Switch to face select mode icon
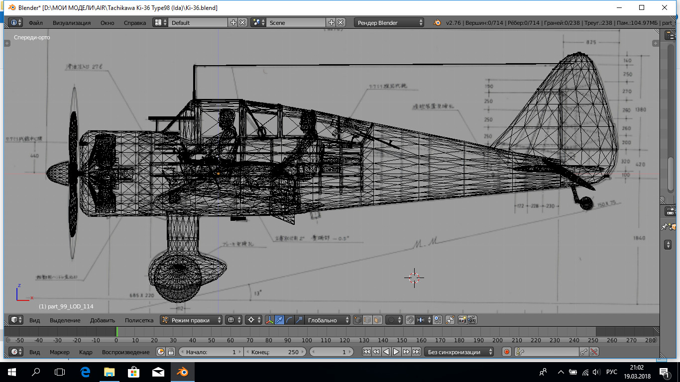Viewport: 680px width, 382px height. coord(378,320)
